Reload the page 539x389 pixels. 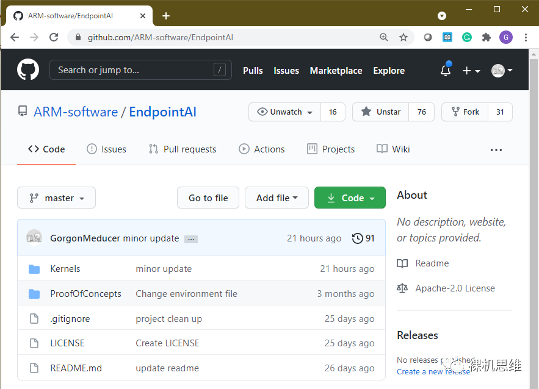coord(54,37)
